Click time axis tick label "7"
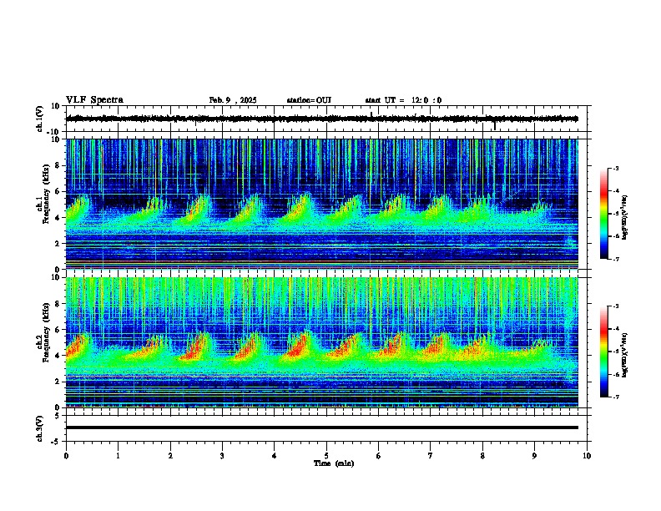This screenshot has width=661, height=511. coord(431,456)
